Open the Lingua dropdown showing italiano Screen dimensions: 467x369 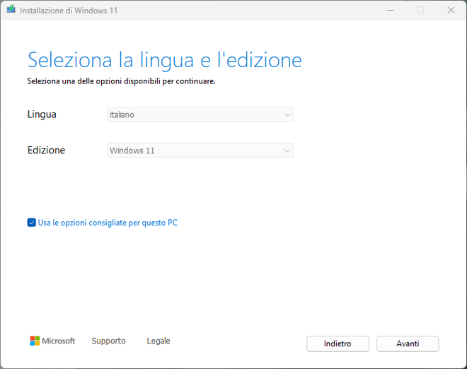(200, 115)
